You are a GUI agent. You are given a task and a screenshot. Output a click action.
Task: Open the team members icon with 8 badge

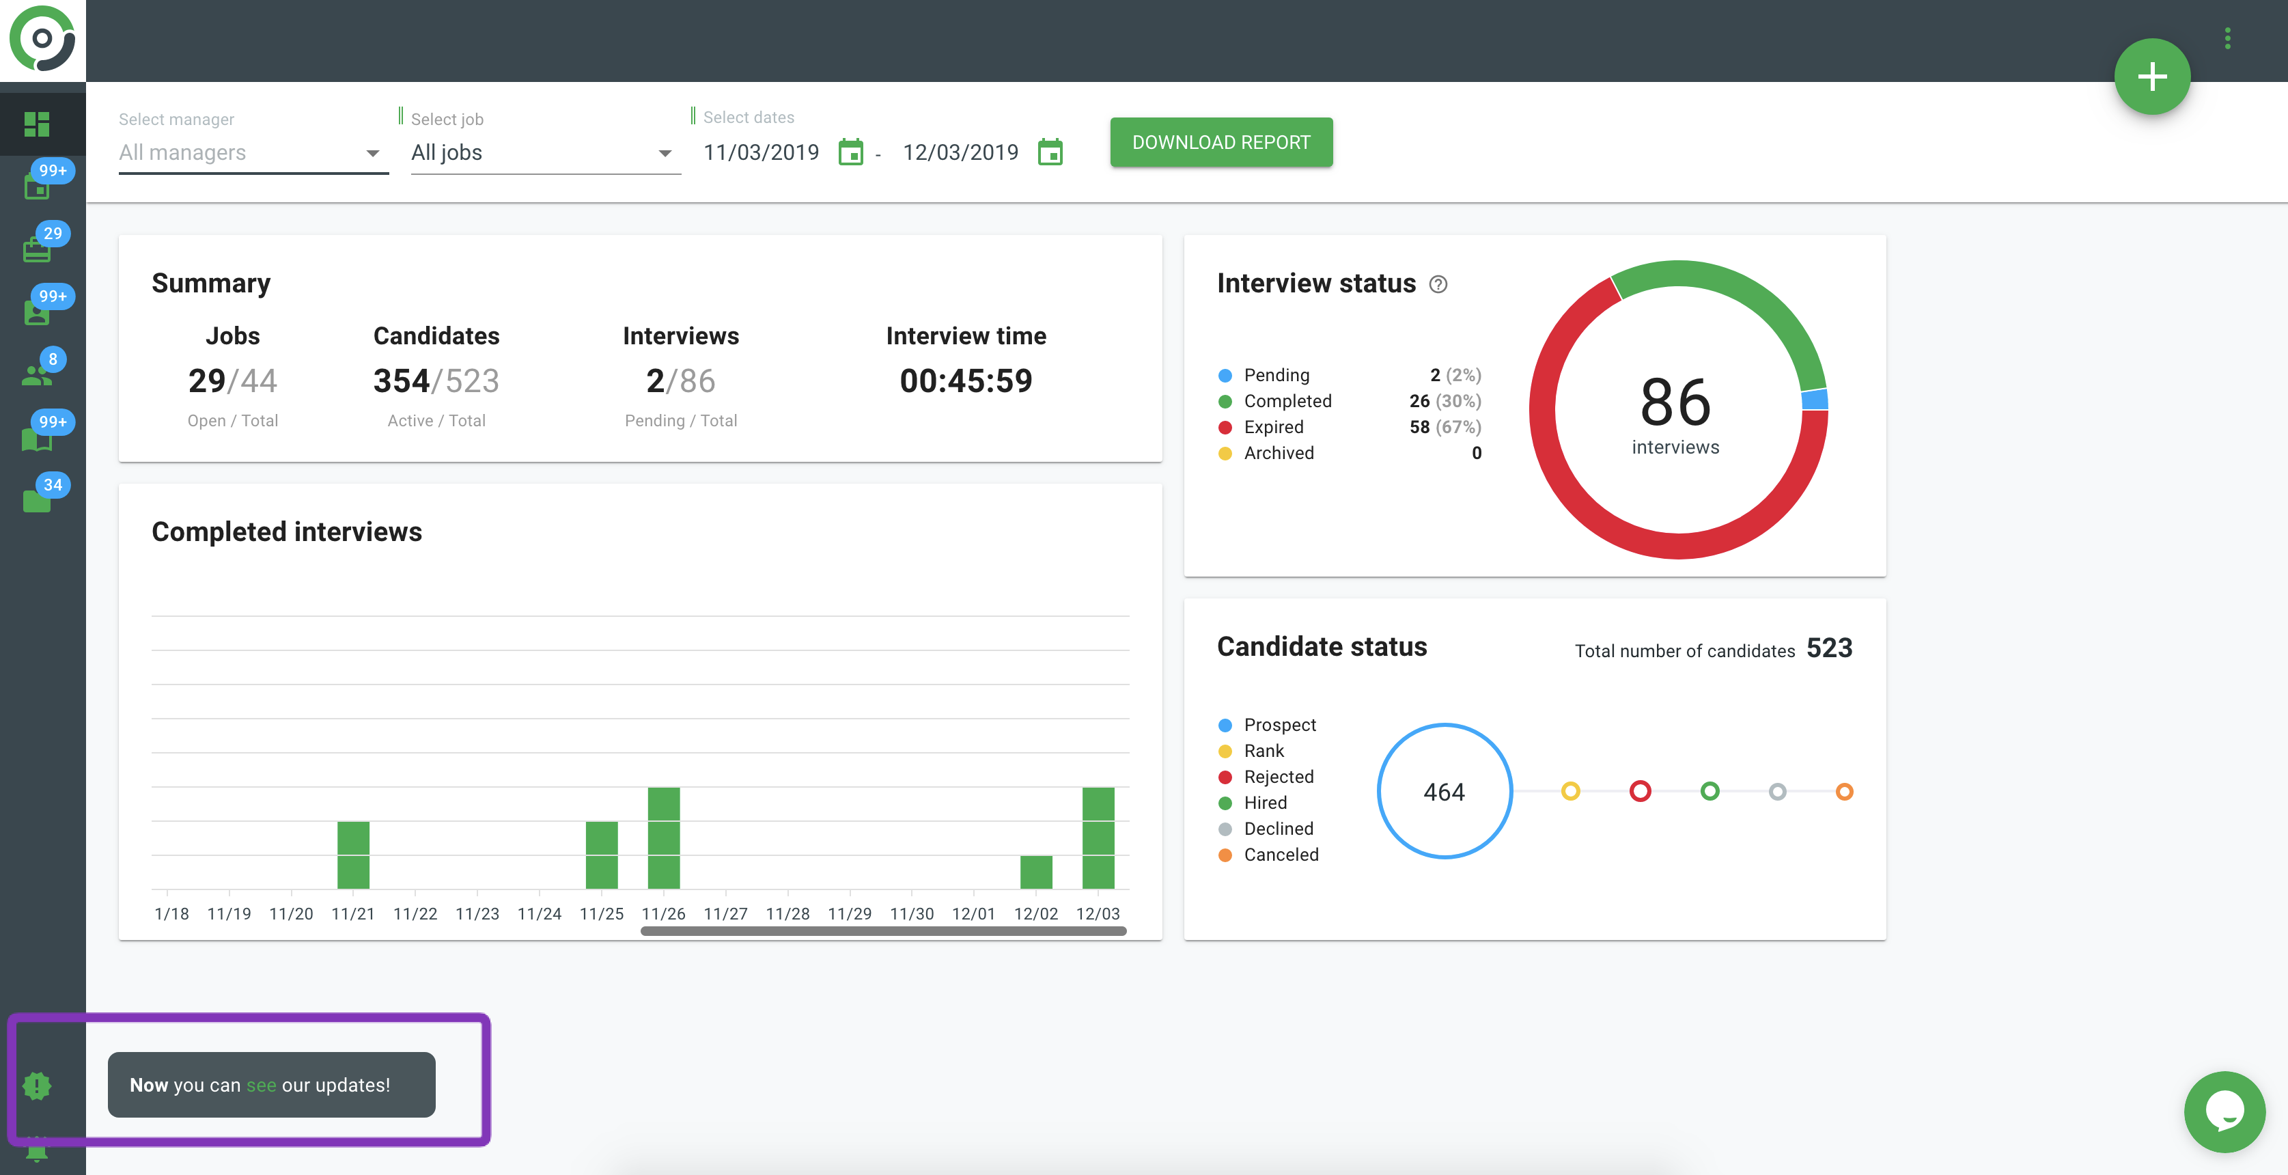click(38, 375)
